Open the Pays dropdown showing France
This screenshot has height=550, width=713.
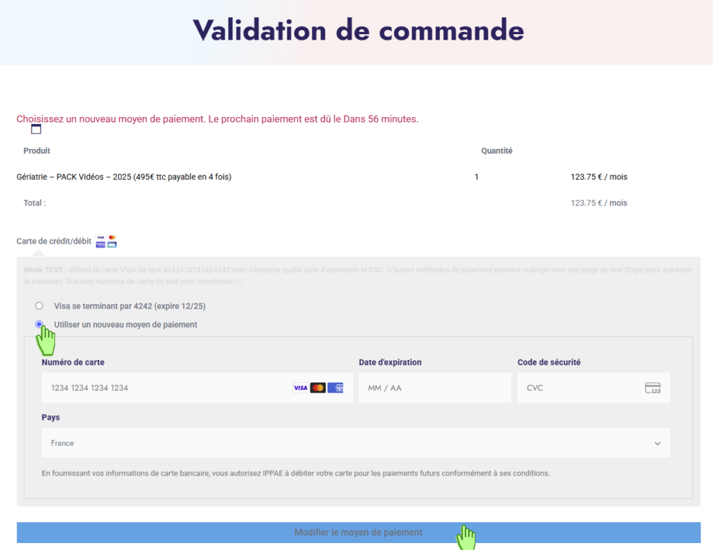click(355, 443)
